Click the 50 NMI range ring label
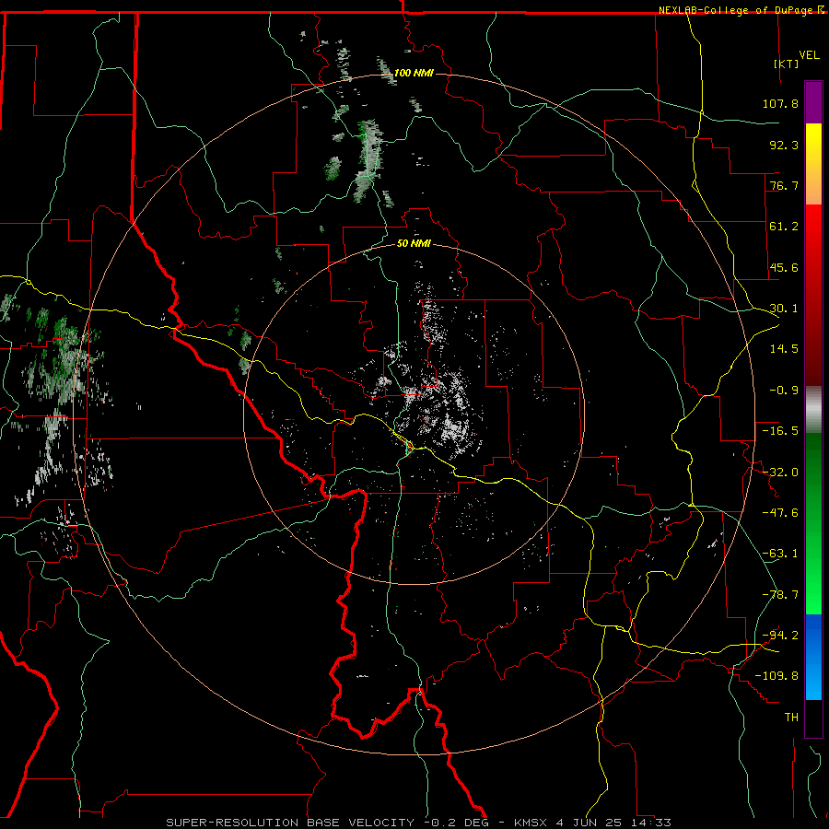Viewport: 829px width, 829px height. 414,244
